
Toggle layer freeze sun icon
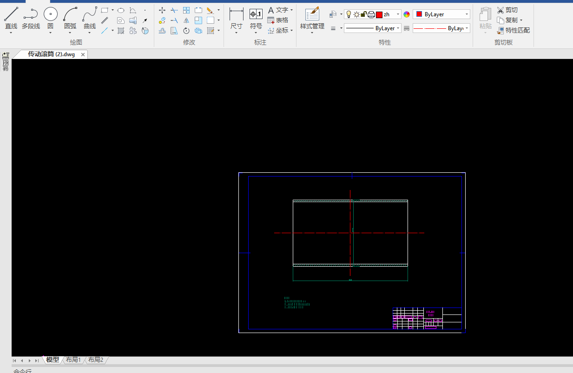356,14
